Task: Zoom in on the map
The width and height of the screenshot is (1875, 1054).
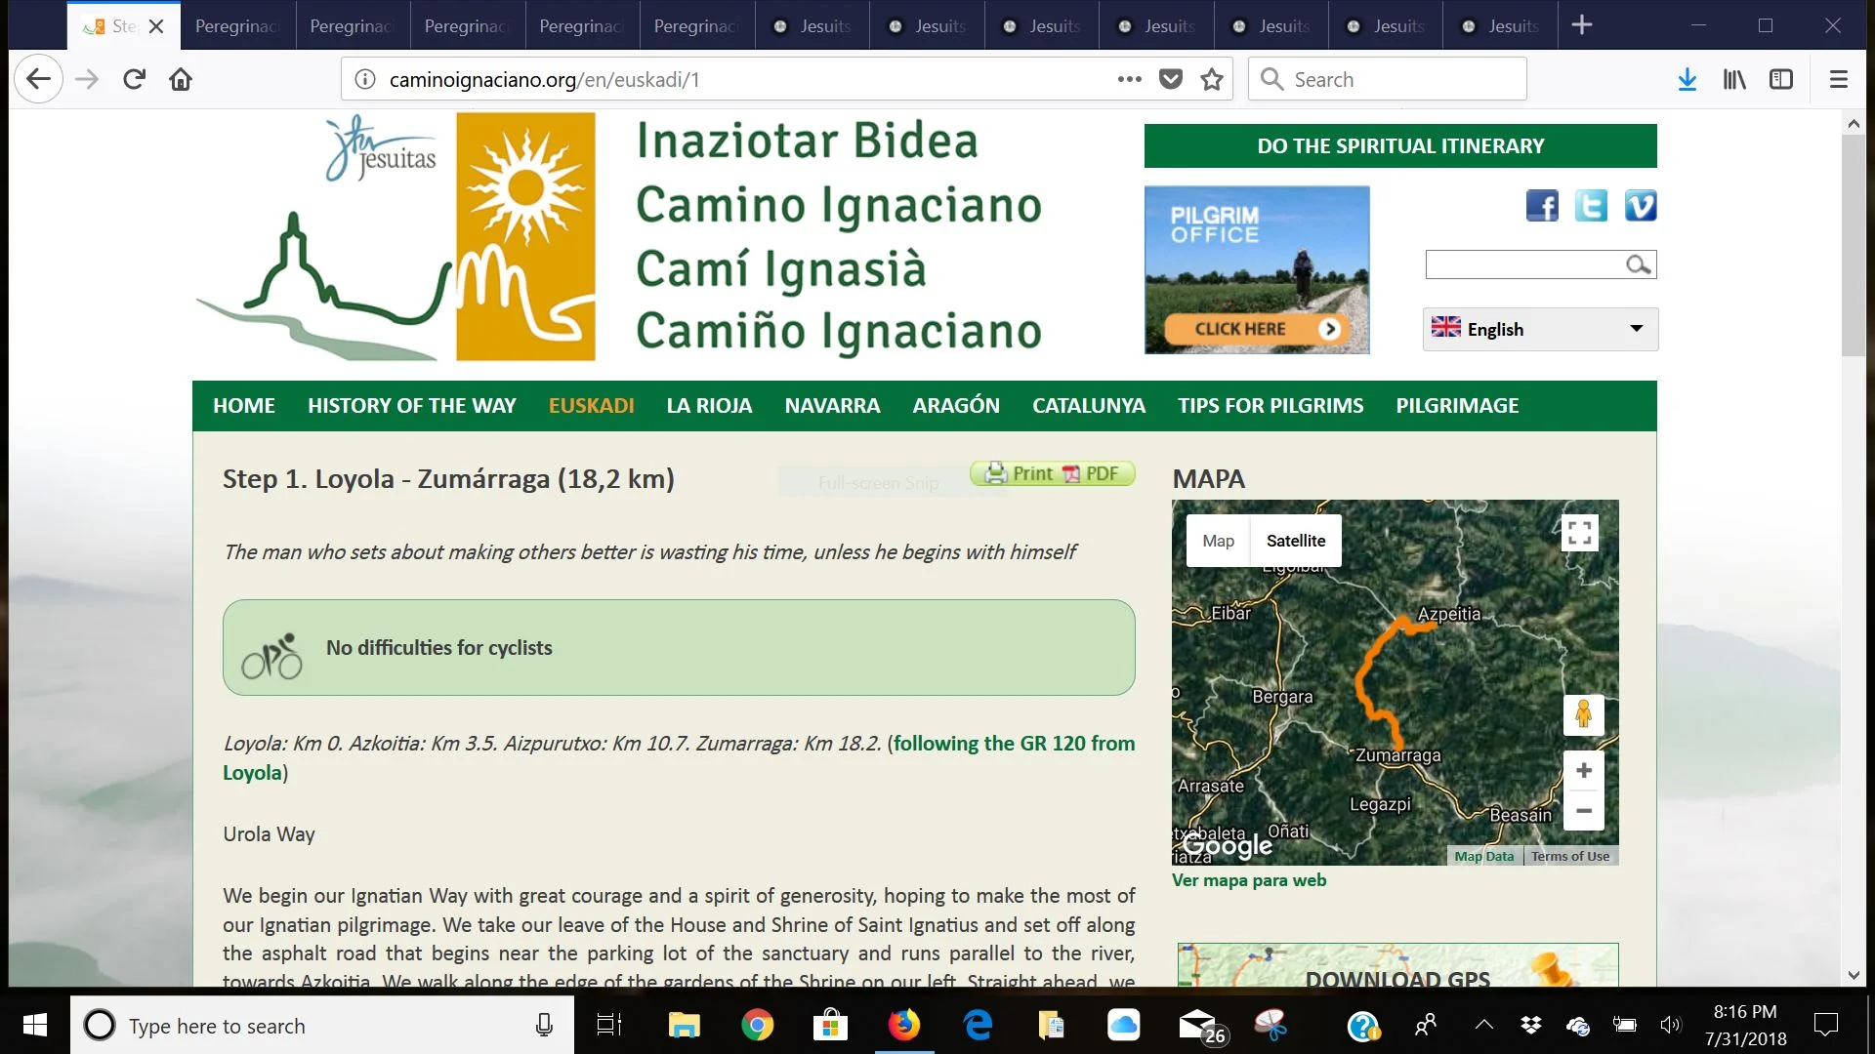Action: [x=1583, y=771]
